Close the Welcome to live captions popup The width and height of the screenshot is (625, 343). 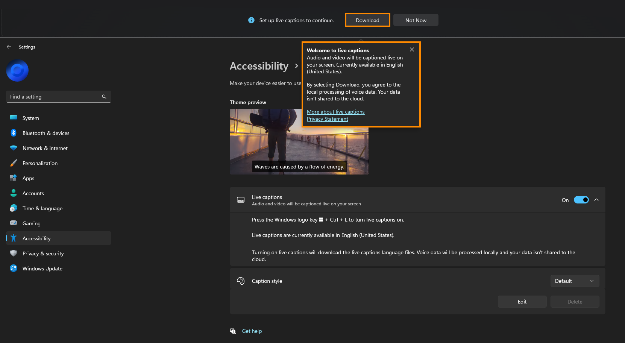(412, 50)
